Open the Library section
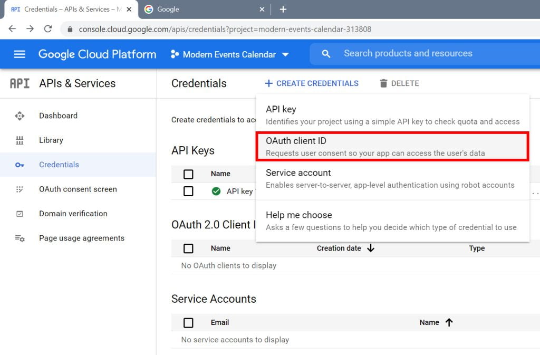The image size is (540, 355). tap(51, 140)
